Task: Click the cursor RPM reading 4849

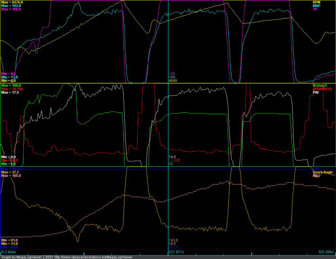Action: [173, 81]
